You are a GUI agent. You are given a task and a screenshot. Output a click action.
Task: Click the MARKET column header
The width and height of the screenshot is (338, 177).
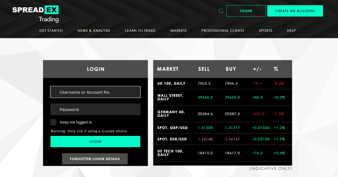[168, 69]
